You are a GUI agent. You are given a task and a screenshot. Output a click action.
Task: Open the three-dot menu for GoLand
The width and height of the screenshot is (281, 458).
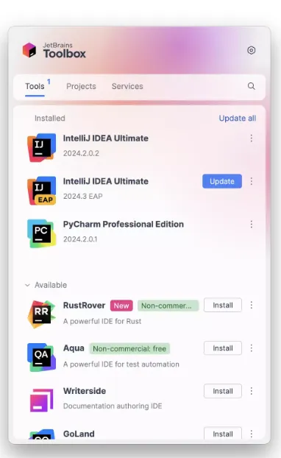(x=252, y=434)
